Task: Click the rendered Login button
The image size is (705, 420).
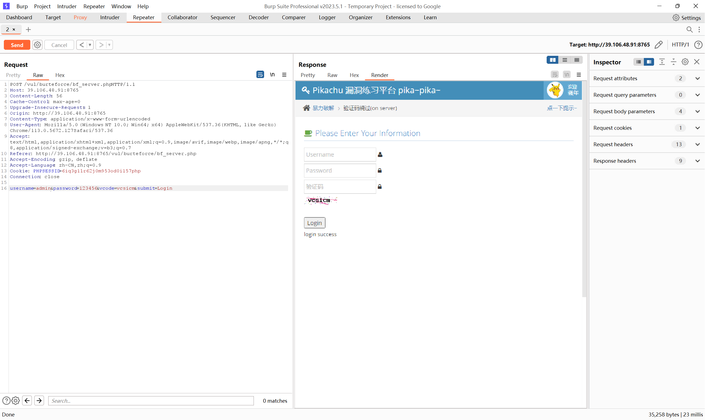Action: click(x=314, y=223)
